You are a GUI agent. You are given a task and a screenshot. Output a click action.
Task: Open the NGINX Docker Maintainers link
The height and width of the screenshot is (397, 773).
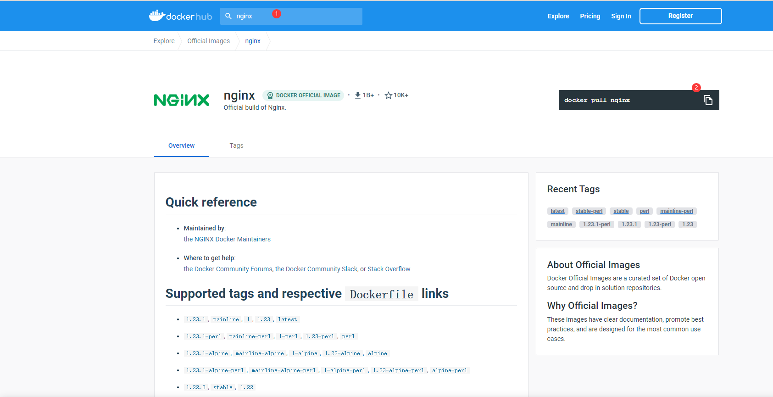click(227, 239)
